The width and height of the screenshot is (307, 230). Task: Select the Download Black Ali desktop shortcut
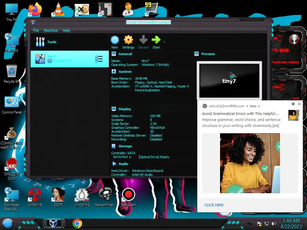[x=12, y=199]
